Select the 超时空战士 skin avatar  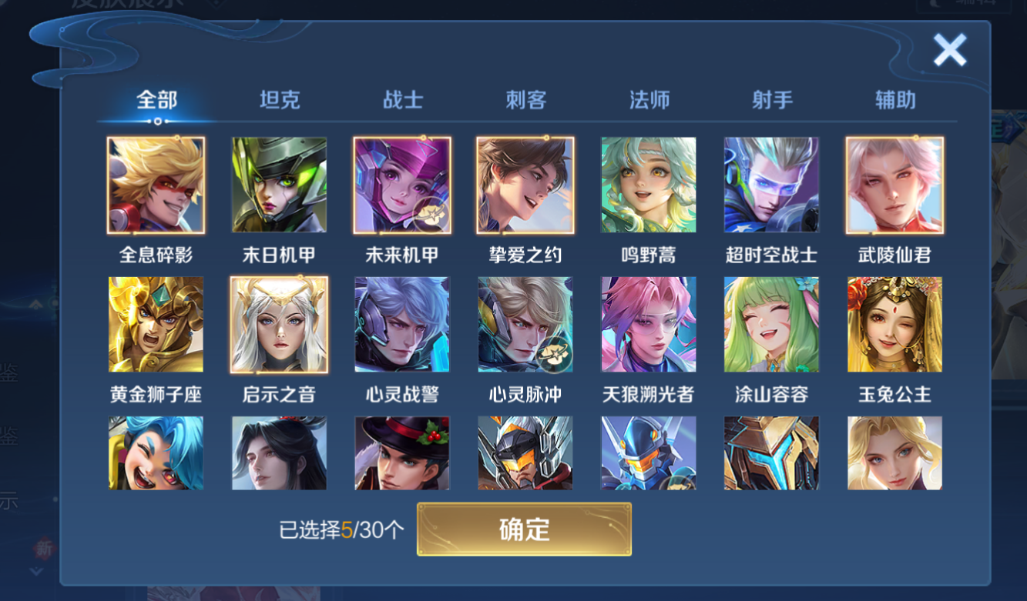[771, 185]
